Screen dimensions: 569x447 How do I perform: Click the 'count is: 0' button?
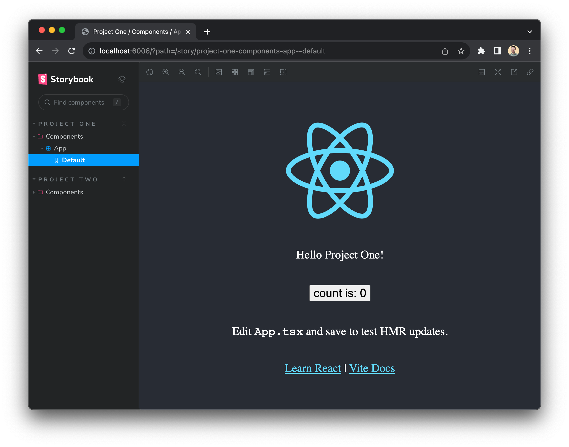(340, 293)
